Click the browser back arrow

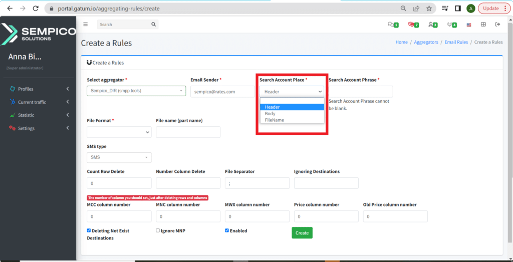pyautogui.click(x=10, y=9)
